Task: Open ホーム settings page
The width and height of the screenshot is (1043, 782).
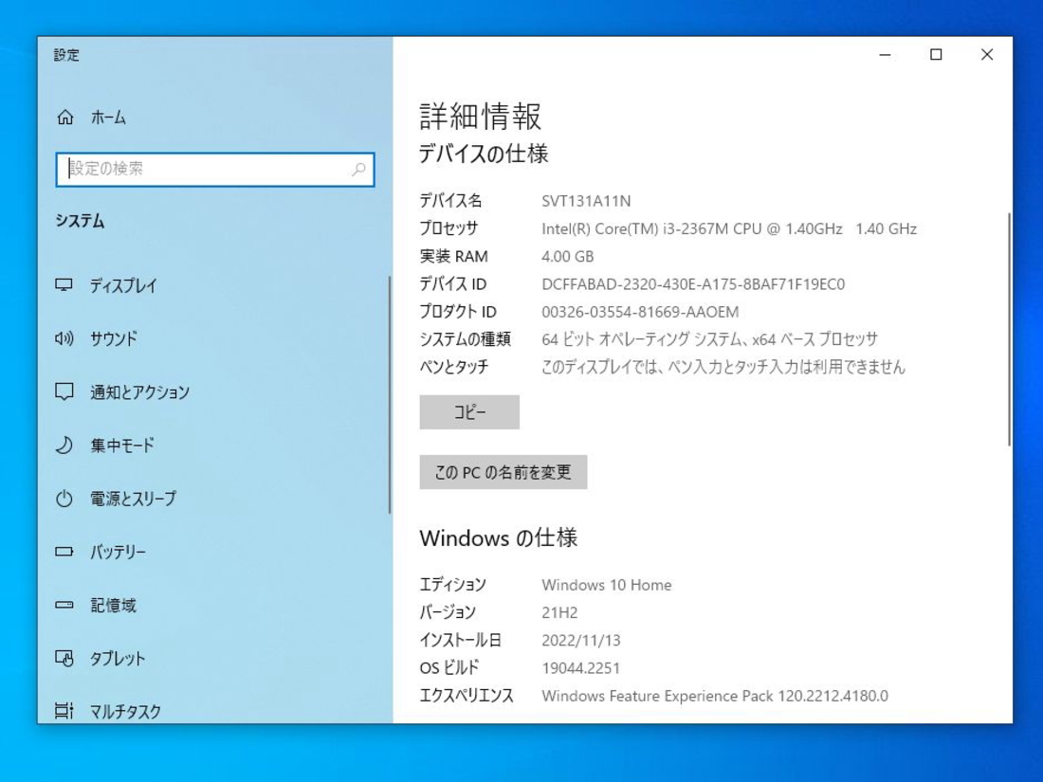Action: tap(108, 118)
